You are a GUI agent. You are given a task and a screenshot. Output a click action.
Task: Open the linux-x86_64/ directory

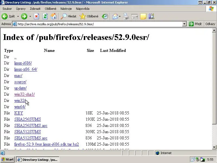pos(26,69)
